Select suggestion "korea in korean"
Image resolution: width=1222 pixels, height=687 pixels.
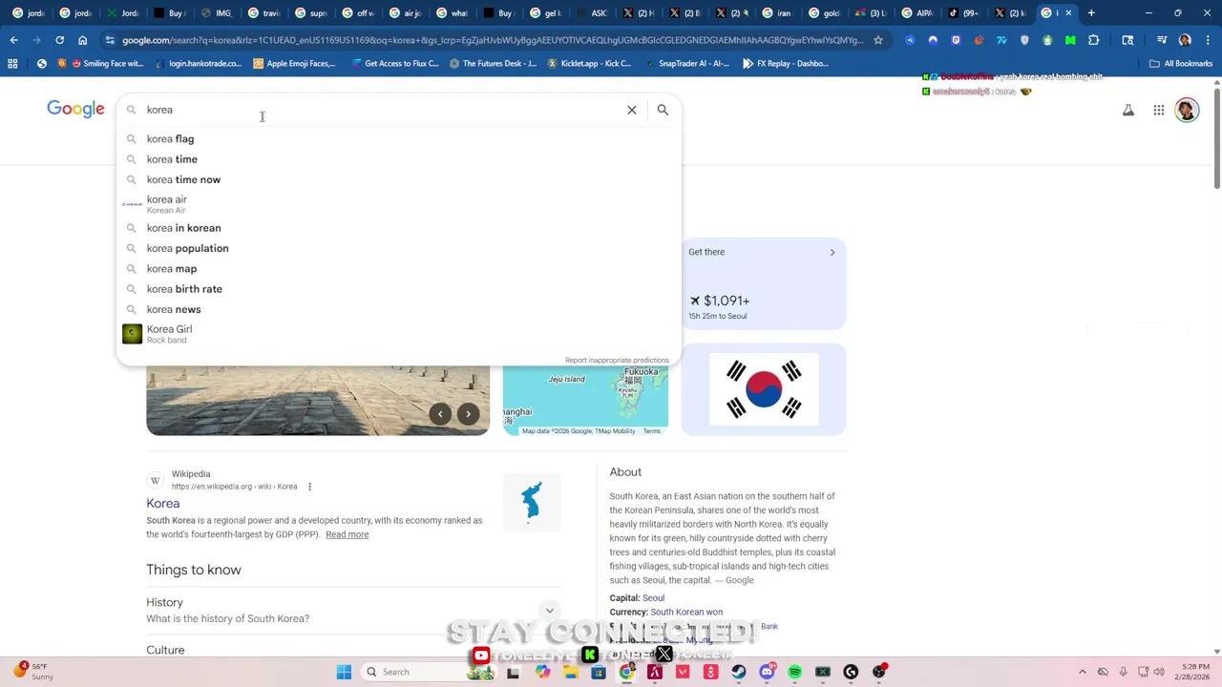(x=399, y=228)
